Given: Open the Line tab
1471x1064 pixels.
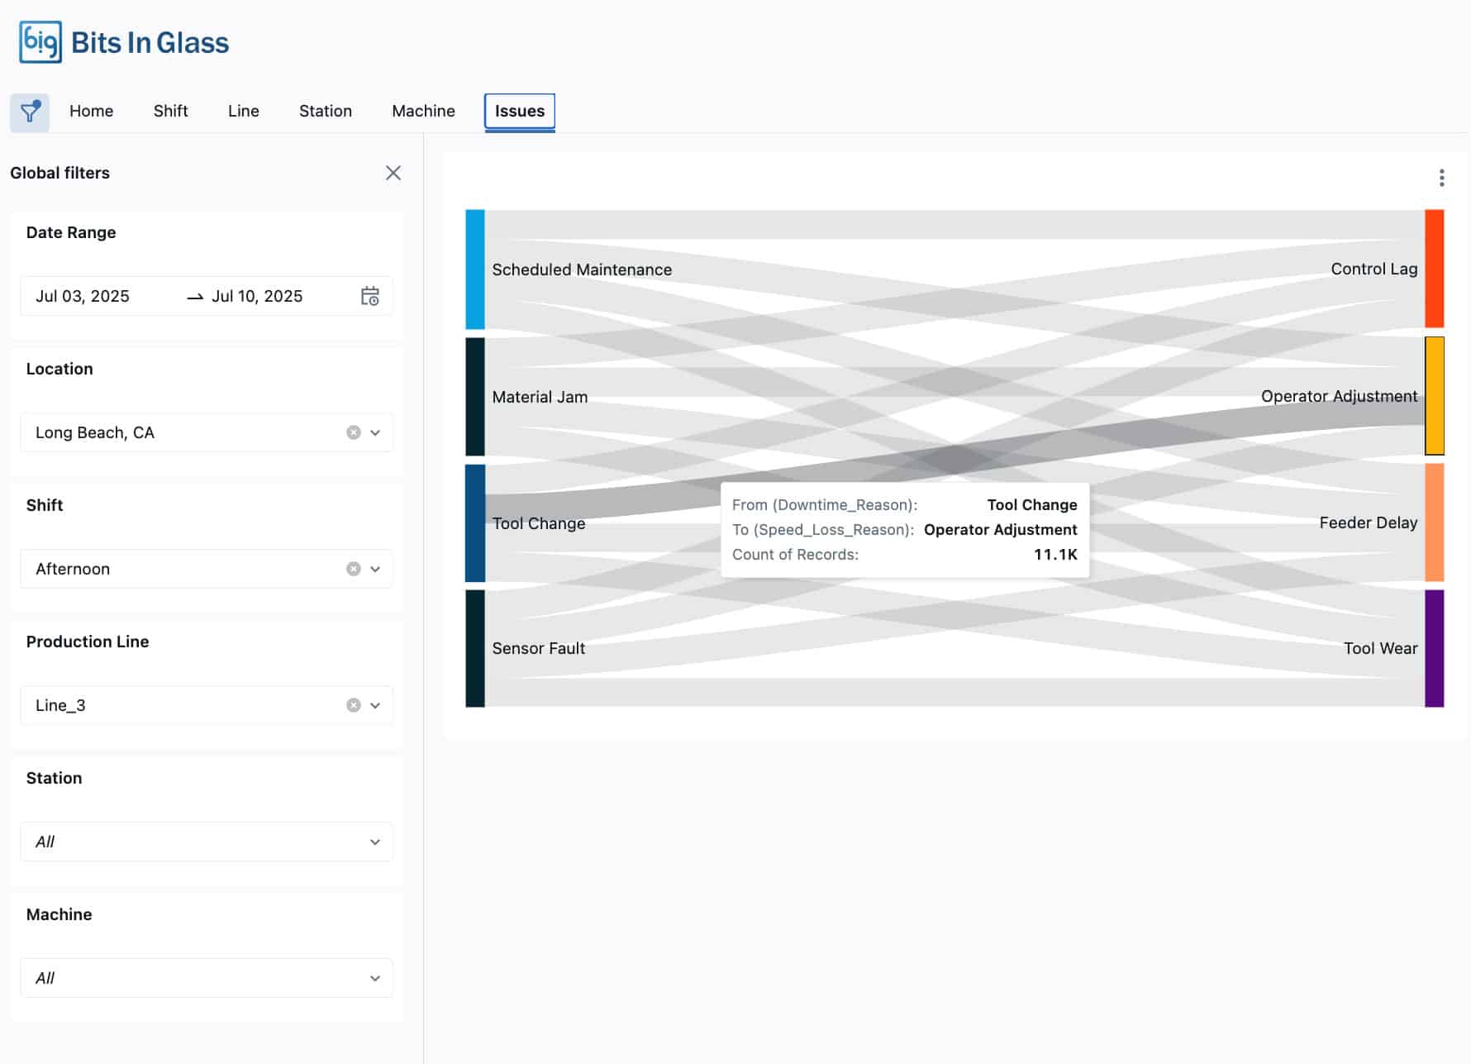Looking at the screenshot, I should click(243, 111).
